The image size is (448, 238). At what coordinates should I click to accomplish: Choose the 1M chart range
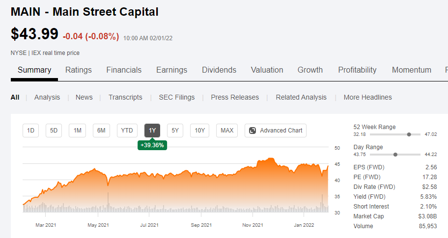pos(78,131)
